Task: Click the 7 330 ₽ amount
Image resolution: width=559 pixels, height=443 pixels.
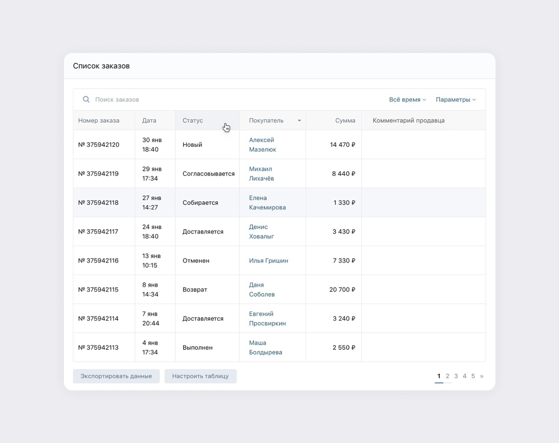Action: click(344, 261)
